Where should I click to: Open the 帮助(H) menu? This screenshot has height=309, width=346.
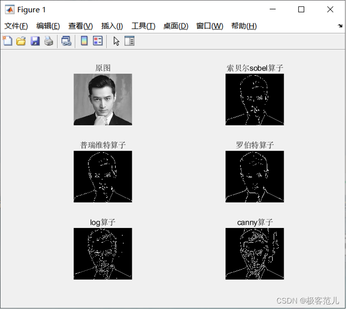pyautogui.click(x=244, y=26)
